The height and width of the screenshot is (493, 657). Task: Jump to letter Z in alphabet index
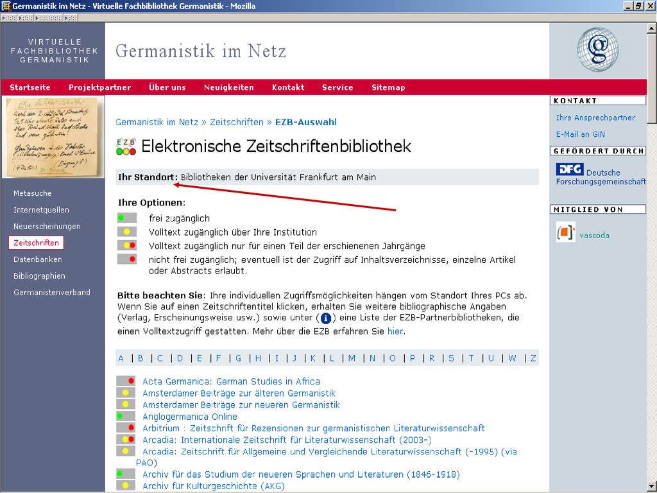(x=533, y=358)
